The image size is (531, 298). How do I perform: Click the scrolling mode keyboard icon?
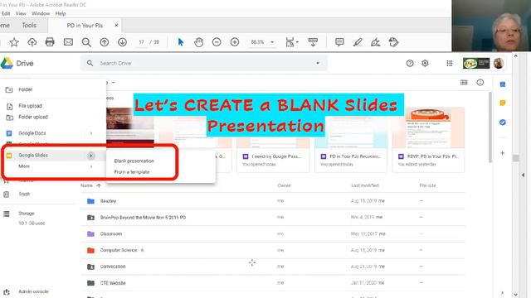(x=313, y=42)
